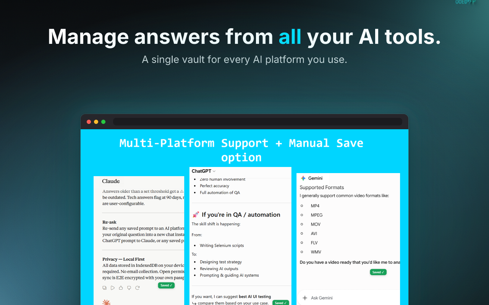Viewport: 489px width, 305px height.
Task: Give thumbs down to Claude's answer
Action: 129,288
